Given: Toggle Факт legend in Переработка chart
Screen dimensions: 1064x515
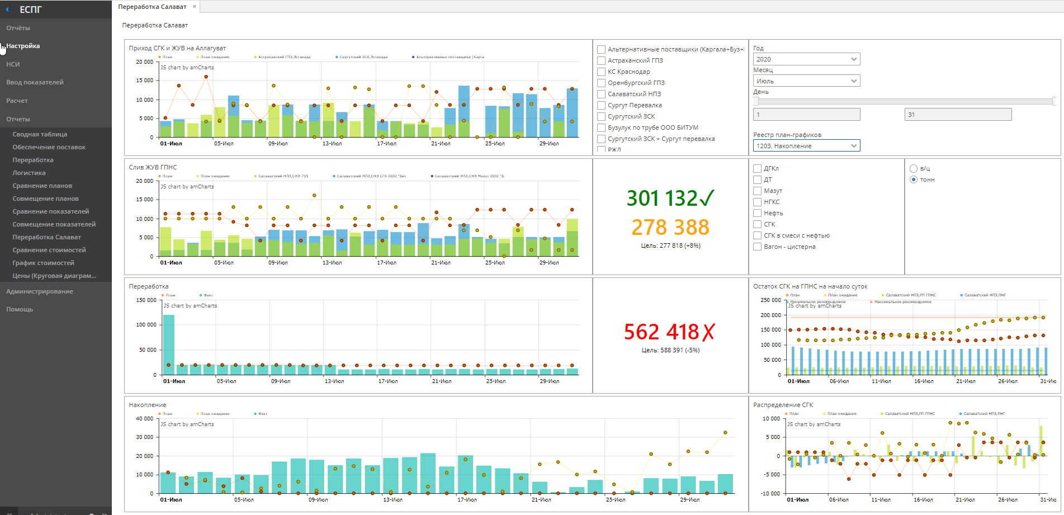Looking at the screenshot, I should [206, 295].
